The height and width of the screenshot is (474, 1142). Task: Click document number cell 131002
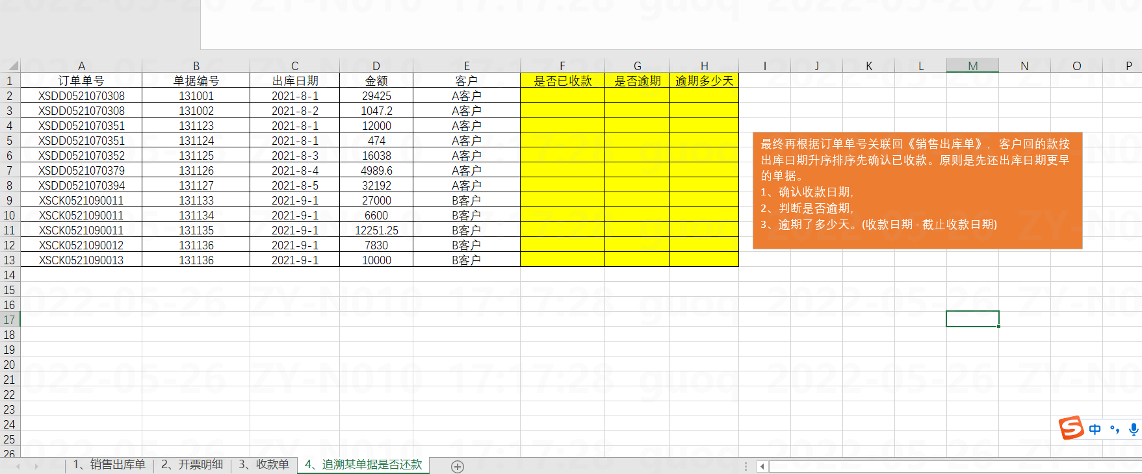coord(196,110)
